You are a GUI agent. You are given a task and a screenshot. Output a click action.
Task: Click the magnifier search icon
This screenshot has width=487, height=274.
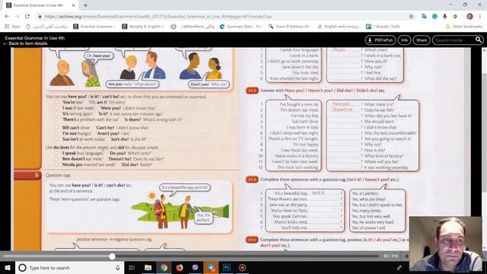(479, 40)
